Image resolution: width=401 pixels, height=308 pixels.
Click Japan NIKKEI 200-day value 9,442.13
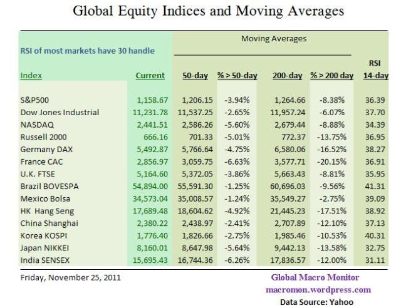288,245
